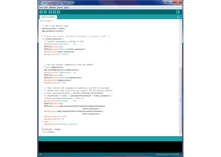Open the Sketch menu
This screenshot has width=221, height=157.
(x=52, y=7)
